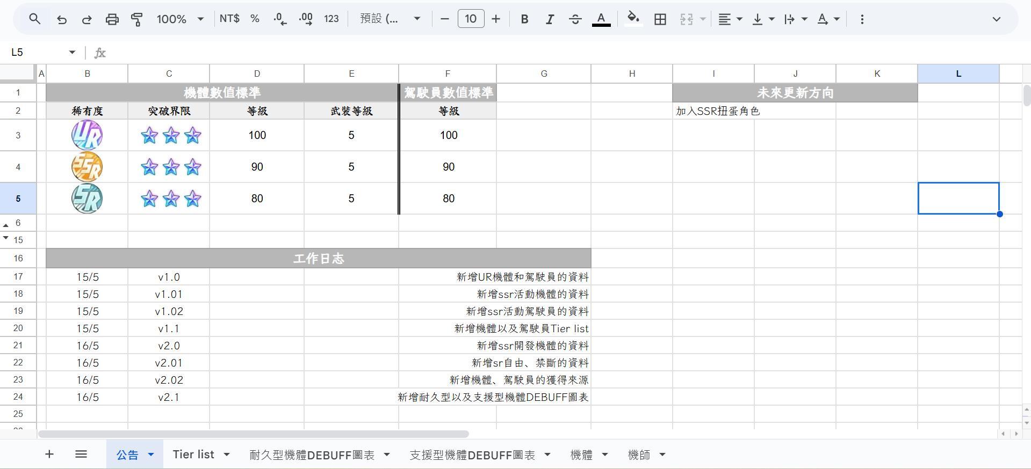Open the text color picker
The image size is (1031, 469).
[601, 19]
